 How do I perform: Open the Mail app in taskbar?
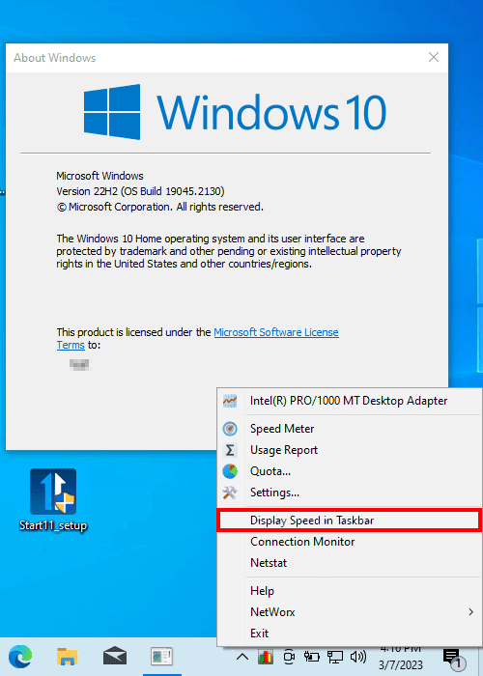click(115, 657)
